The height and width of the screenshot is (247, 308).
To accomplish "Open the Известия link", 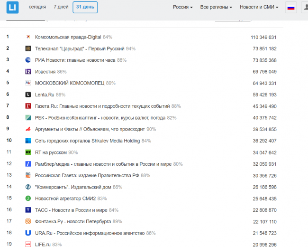I will click(45, 72).
